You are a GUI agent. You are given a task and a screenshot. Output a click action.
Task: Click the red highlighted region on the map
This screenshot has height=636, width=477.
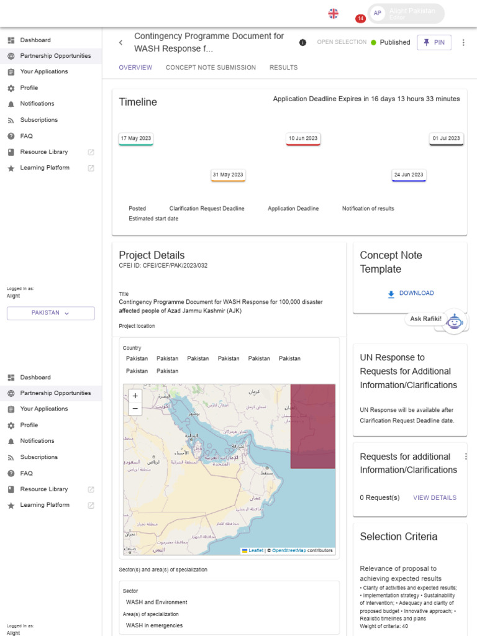click(x=313, y=426)
